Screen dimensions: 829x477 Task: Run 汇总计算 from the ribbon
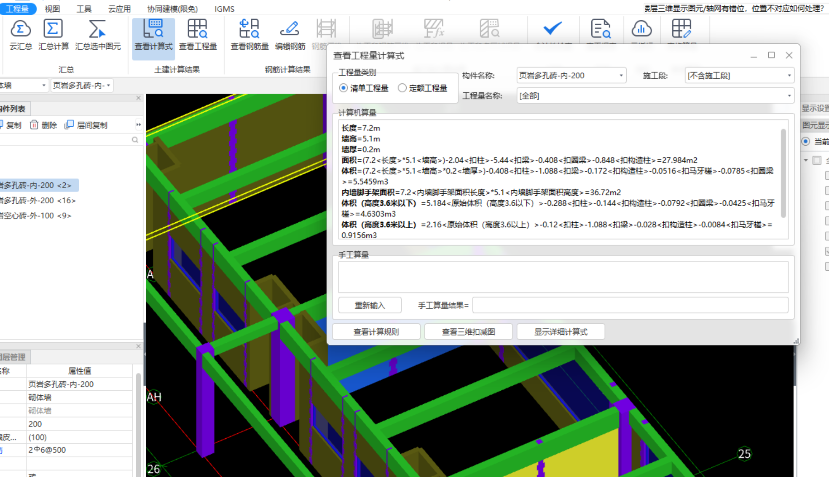53,35
